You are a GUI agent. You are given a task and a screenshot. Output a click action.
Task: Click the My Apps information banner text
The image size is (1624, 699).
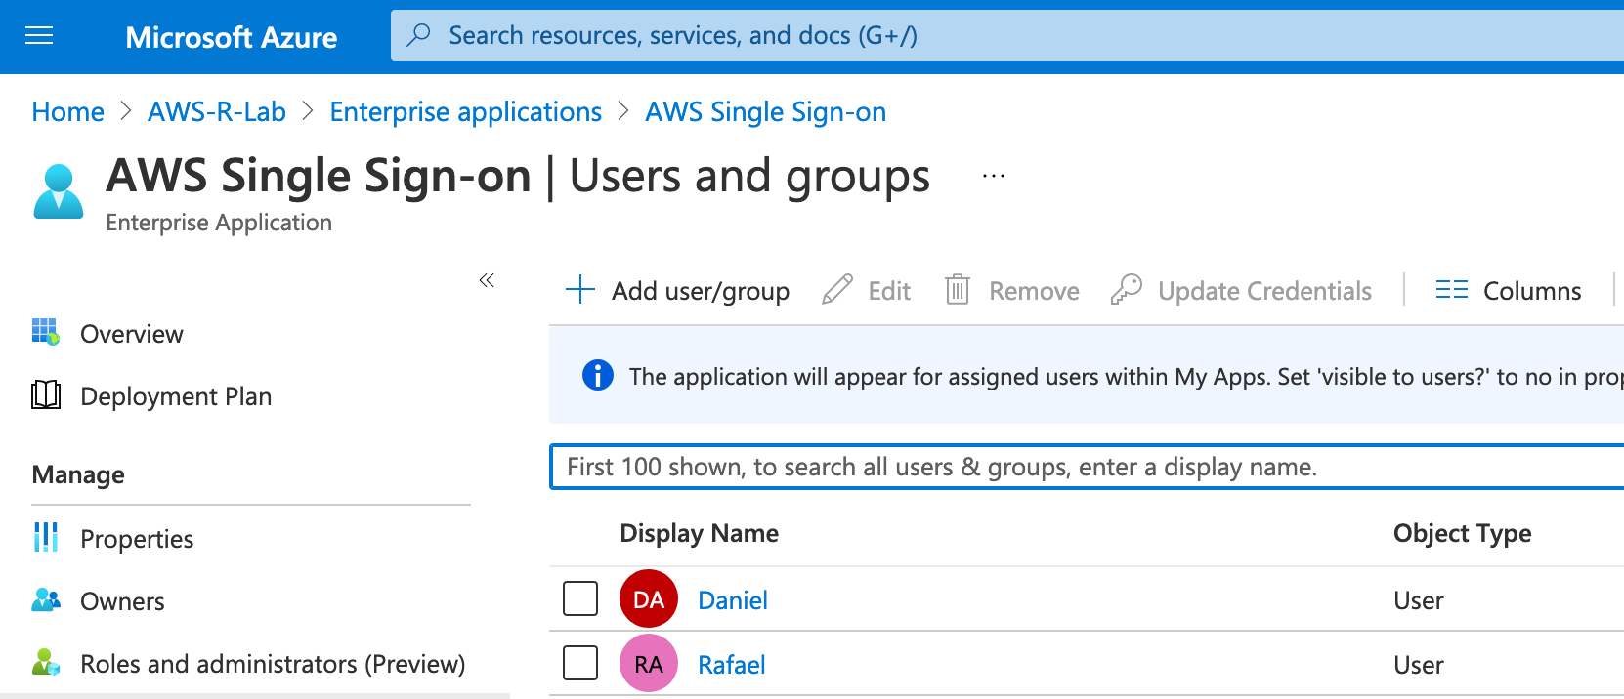point(1127,376)
